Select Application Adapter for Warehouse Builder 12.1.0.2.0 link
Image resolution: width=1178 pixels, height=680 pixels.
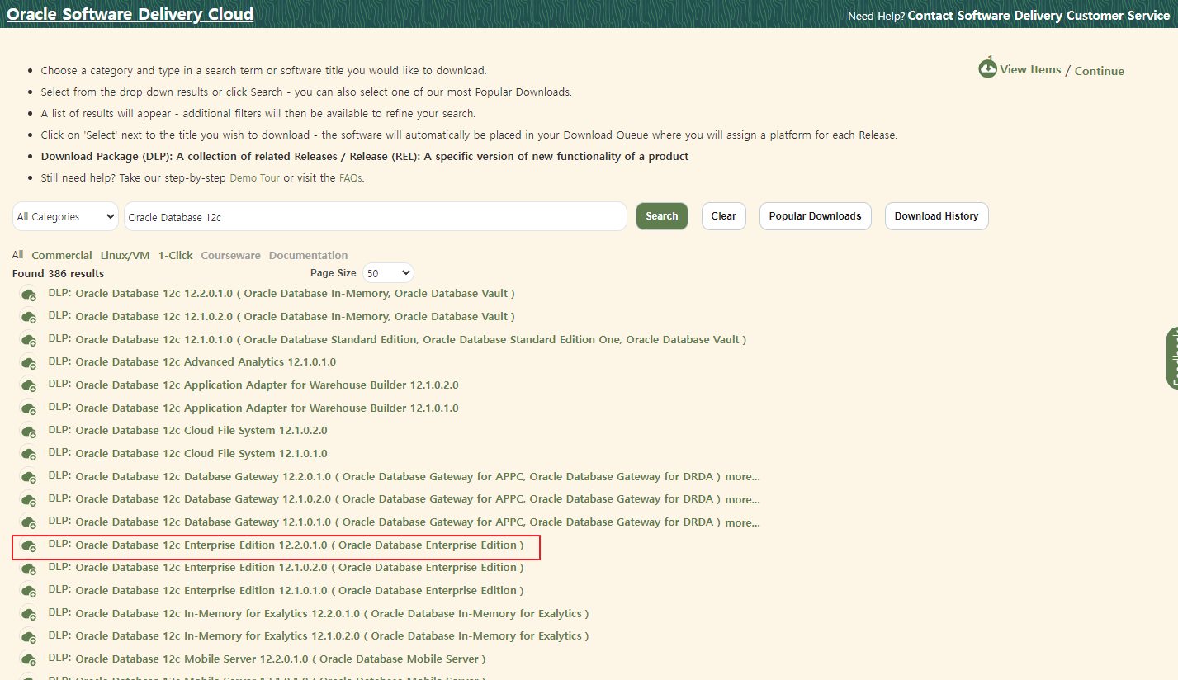(267, 385)
